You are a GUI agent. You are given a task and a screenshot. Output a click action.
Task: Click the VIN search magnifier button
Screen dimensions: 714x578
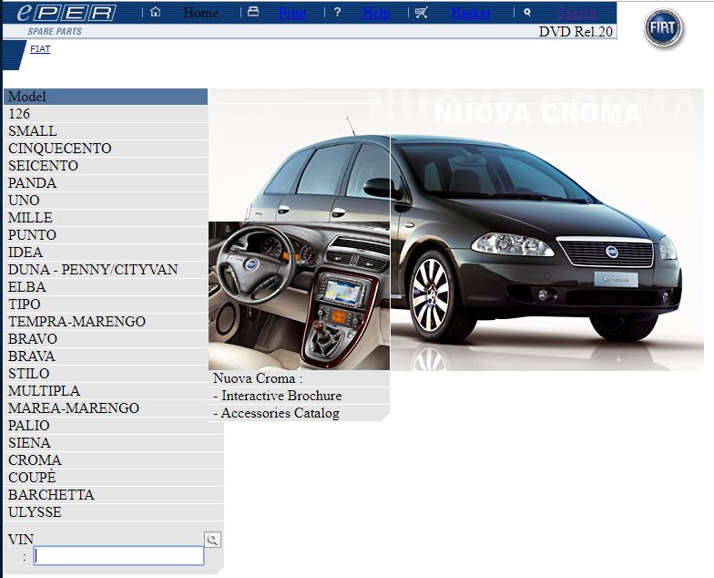click(x=212, y=540)
